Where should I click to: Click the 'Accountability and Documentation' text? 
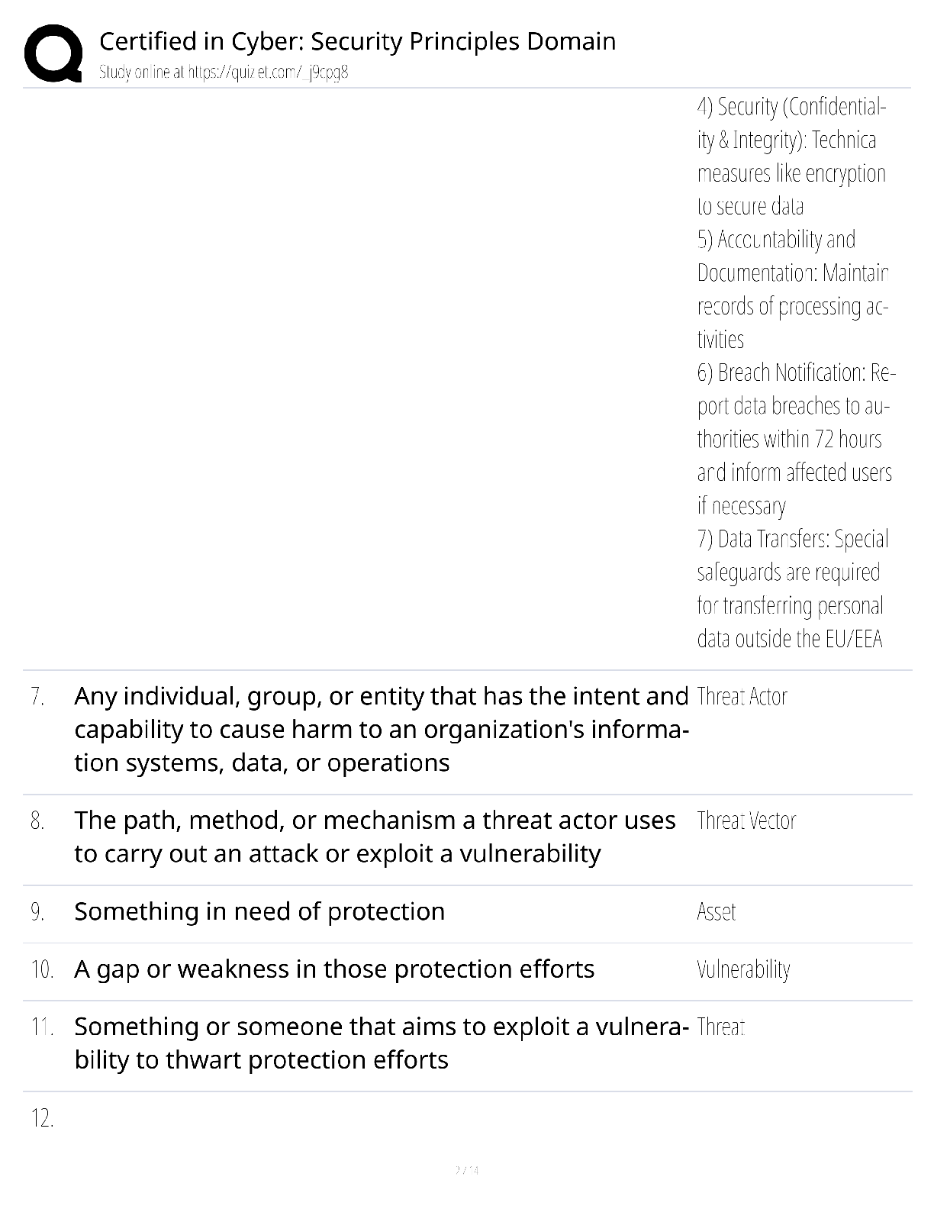(793, 289)
